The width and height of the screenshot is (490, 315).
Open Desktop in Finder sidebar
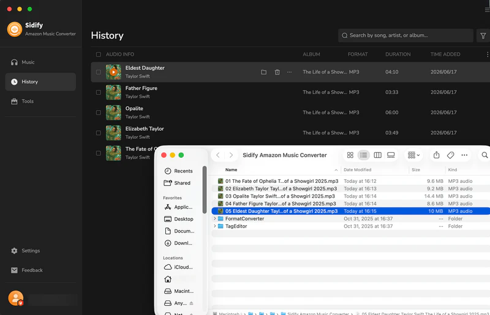click(179, 219)
